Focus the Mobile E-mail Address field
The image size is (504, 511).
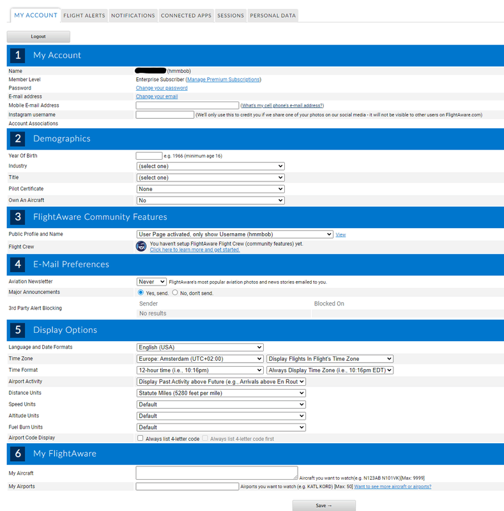[x=187, y=105]
